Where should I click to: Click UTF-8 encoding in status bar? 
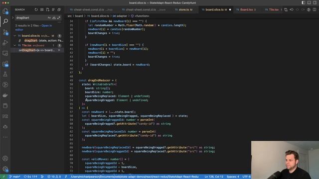246,177
